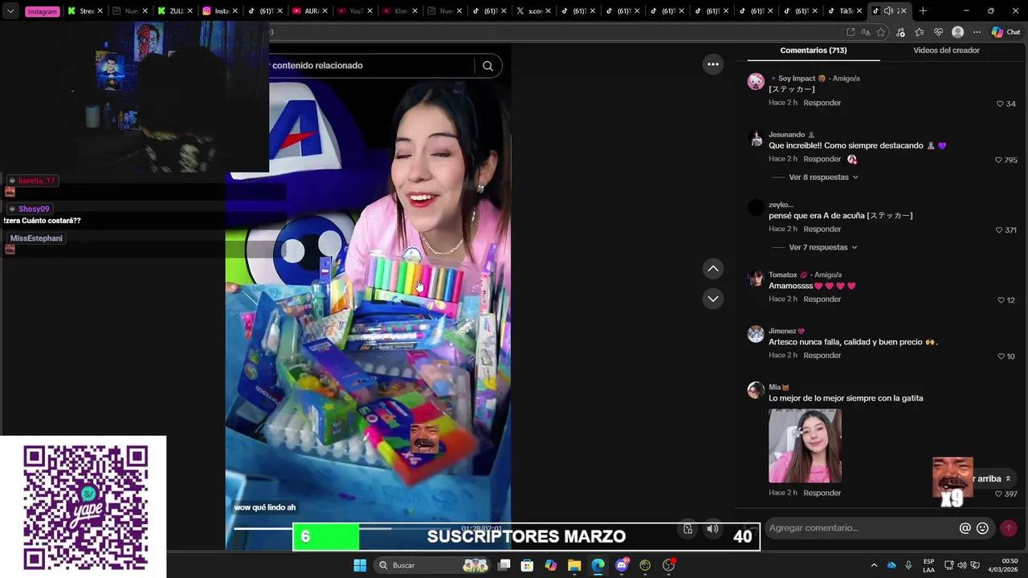Image resolution: width=1028 pixels, height=578 pixels.
Task: Open the emoji picker in comment box
Action: point(982,528)
